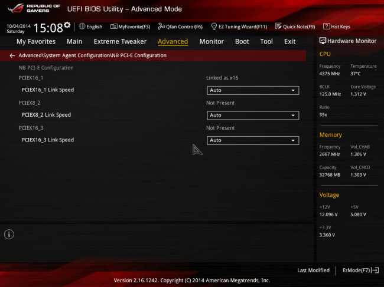
Task: Click the +5V reading 5.080 V
Action: click(358, 215)
